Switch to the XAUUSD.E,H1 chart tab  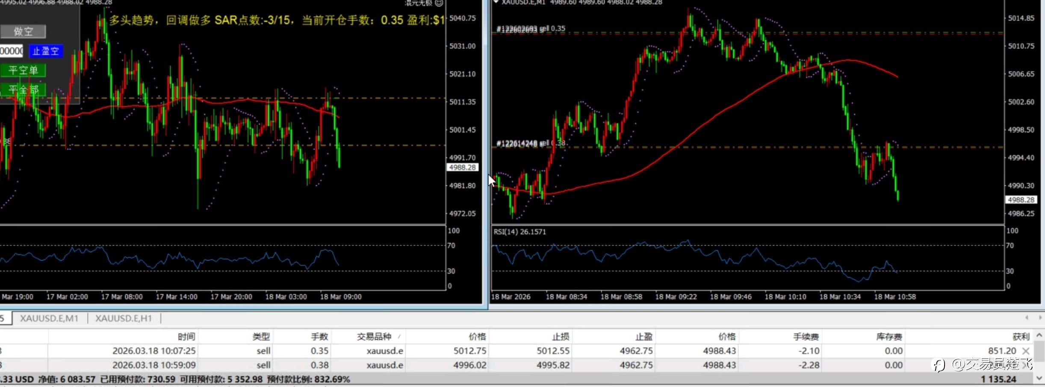(124, 318)
